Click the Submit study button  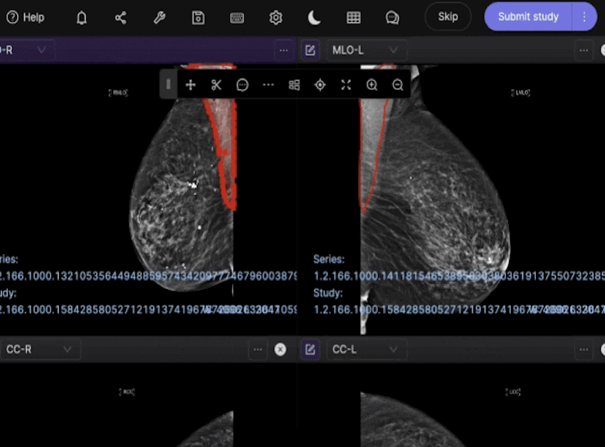pyautogui.click(x=528, y=16)
